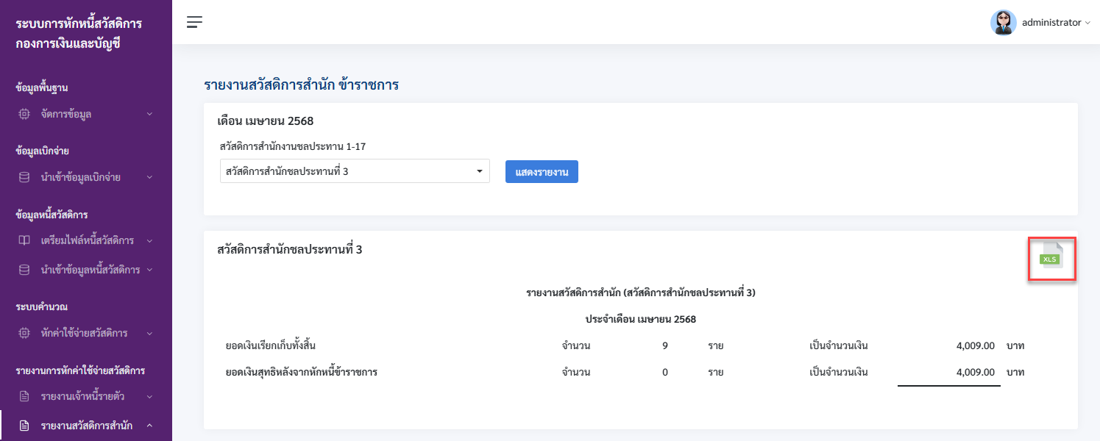Viewport: 1100px width, 441px height.
Task: Click report title รายงานสวัสดิการสำนัก (สวัสดิการสำนักชลประทานที่ 3)
Action: click(x=641, y=293)
